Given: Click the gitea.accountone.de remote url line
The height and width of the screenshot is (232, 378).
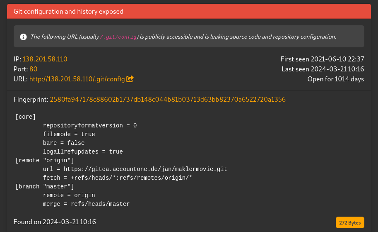Looking at the screenshot, I should click(x=135, y=169).
